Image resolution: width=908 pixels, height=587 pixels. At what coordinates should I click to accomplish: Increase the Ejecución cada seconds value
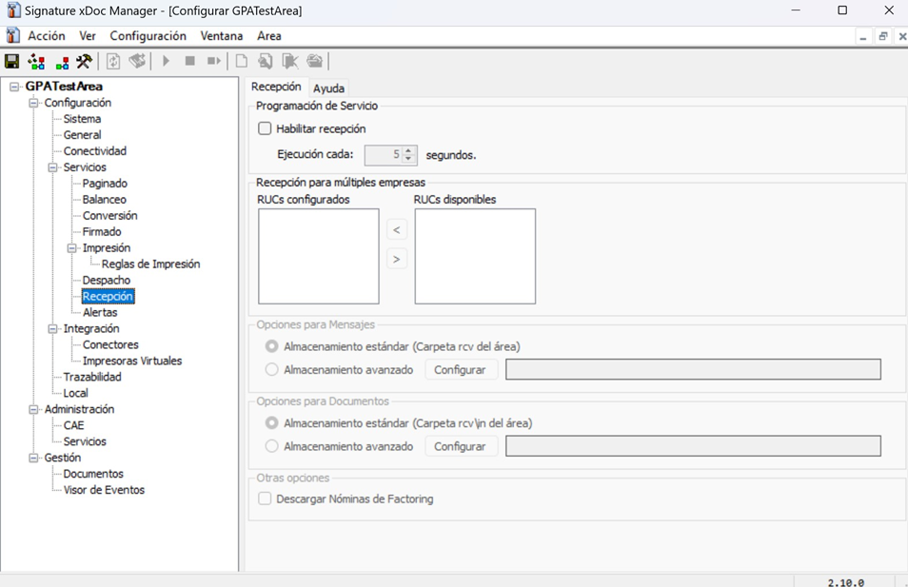point(409,150)
